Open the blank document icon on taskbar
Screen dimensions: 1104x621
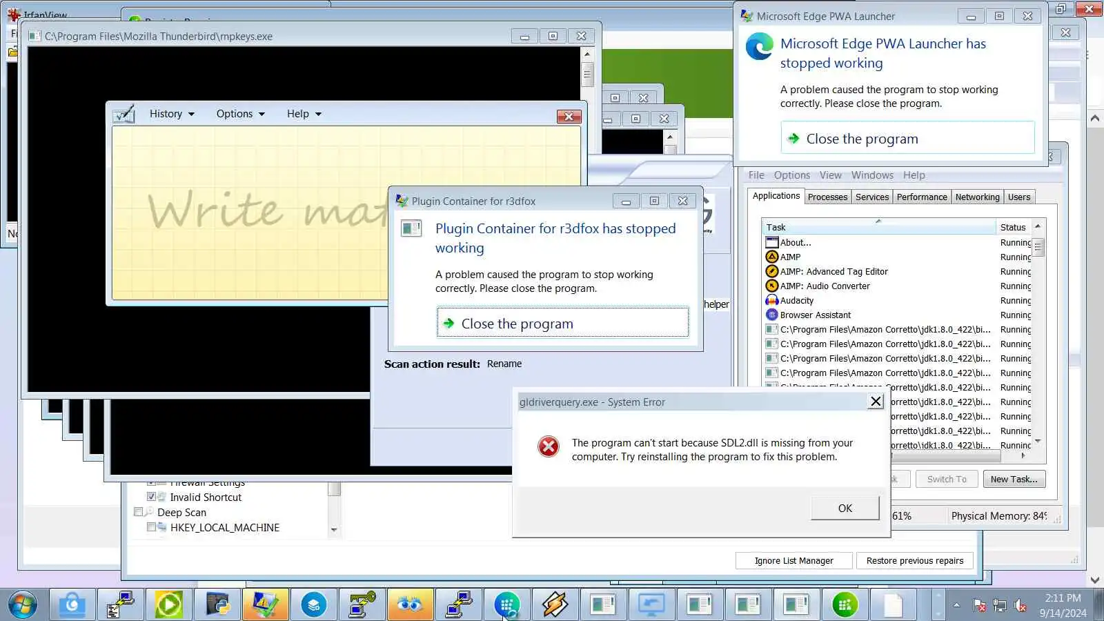coord(894,605)
